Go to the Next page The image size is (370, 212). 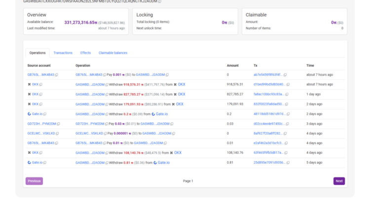[339, 181]
